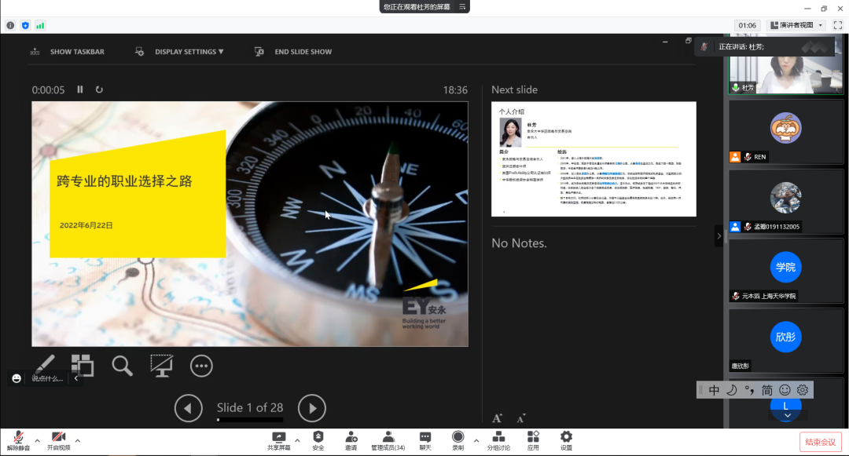
Task: Click SHOW TASKBAR menu item
Action: [68, 52]
